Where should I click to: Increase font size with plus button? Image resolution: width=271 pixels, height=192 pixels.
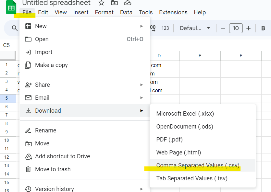248,28
